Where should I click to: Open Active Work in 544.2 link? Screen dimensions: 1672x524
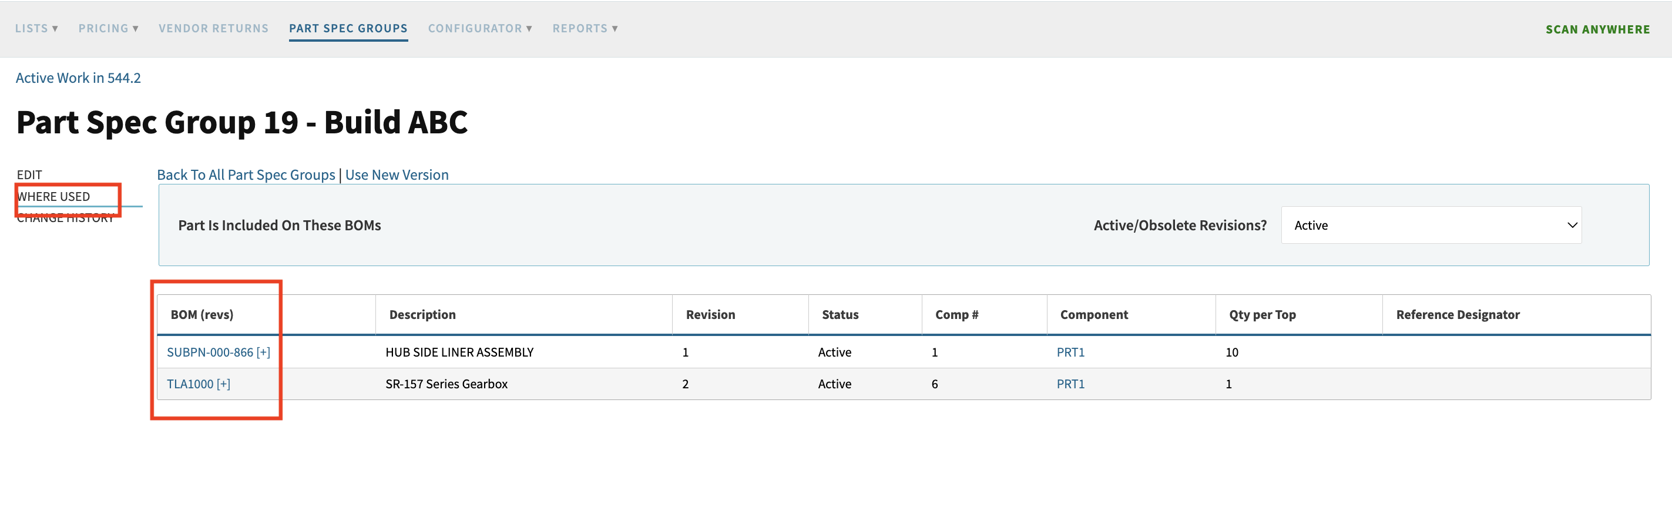[78, 78]
